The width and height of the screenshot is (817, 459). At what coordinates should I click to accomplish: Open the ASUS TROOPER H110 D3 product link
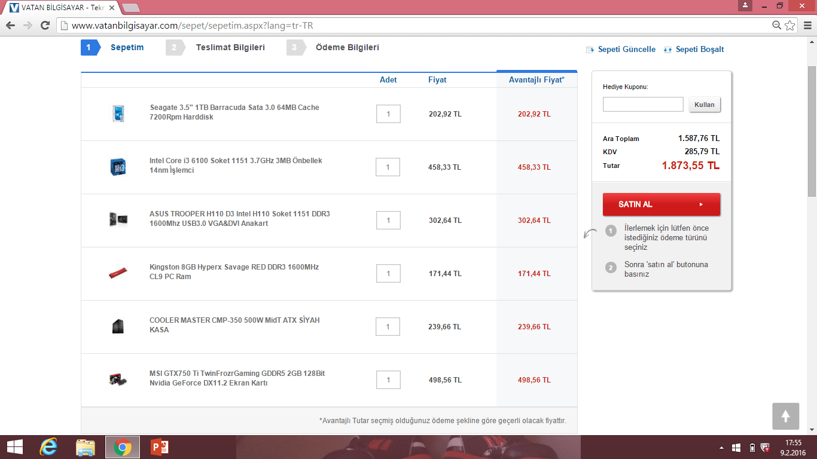239,219
